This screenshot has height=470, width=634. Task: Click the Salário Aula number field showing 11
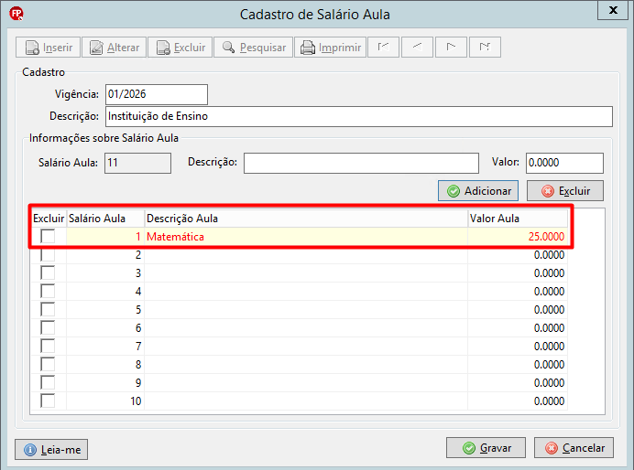pyautogui.click(x=137, y=163)
